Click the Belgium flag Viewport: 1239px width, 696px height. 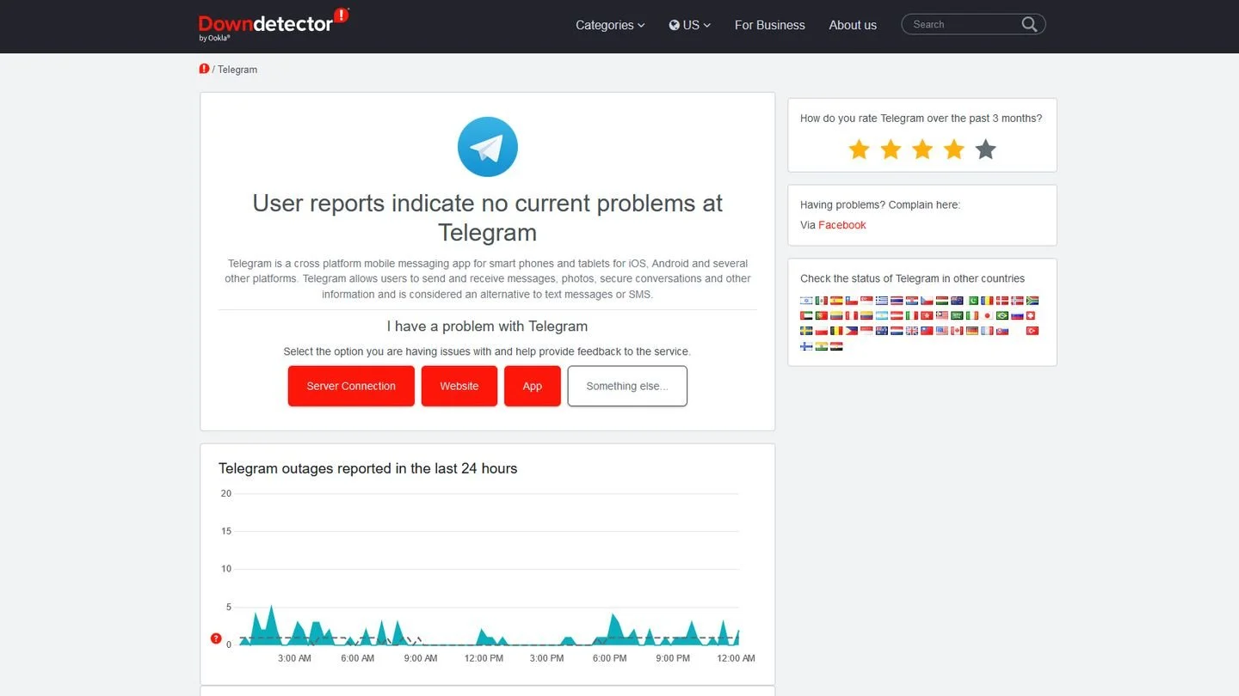[x=836, y=331]
